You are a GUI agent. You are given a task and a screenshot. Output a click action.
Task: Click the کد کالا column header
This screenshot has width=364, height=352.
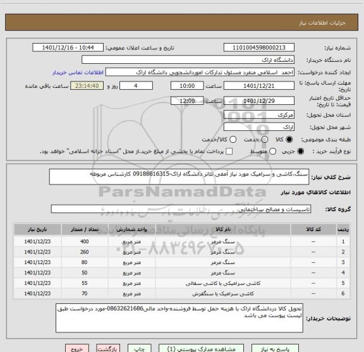click(313, 229)
